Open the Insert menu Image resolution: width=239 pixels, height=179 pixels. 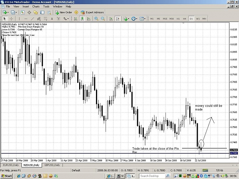tap(26, 6)
